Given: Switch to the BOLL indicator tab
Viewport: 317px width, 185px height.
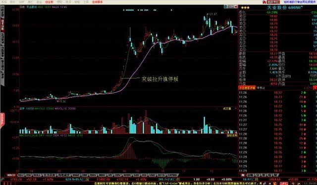Looking at the screenshot, I should point(38,175).
